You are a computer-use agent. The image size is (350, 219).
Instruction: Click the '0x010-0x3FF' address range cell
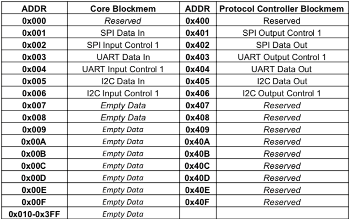34,213
